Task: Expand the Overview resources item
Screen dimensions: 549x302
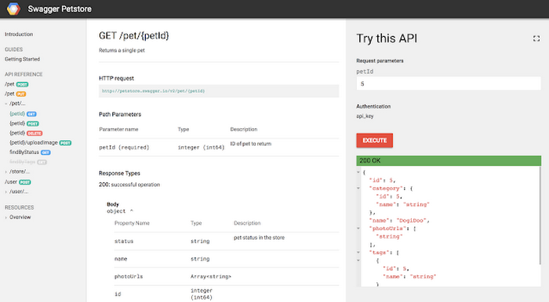Action: click(x=6, y=218)
